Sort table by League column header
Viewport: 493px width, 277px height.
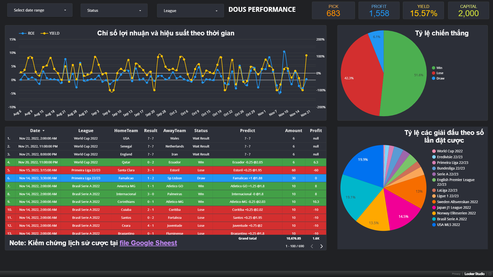pos(86,131)
